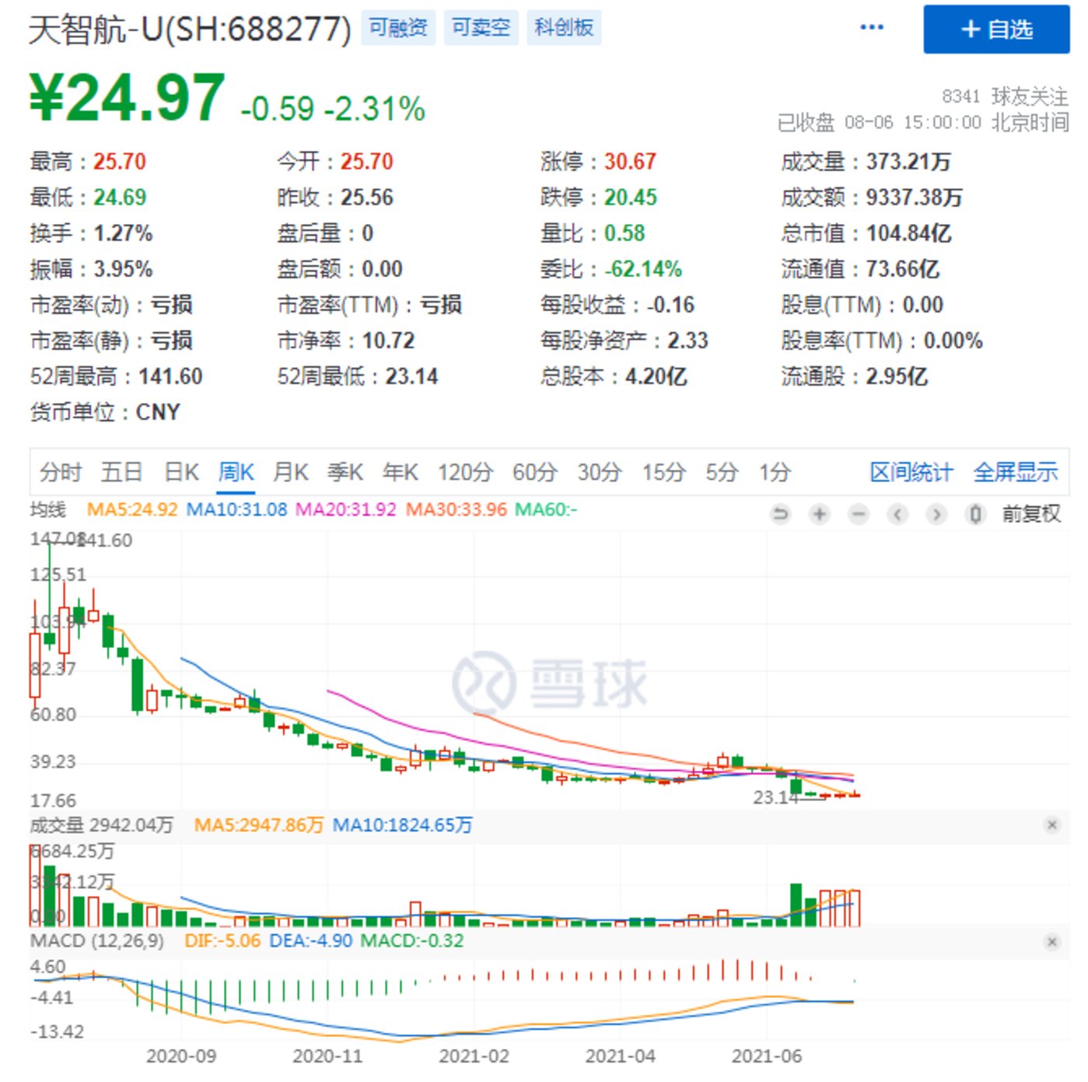Click the 科创板 tag
Image resolution: width=1088 pixels, height=1082 pixels.
pyautogui.click(x=563, y=28)
